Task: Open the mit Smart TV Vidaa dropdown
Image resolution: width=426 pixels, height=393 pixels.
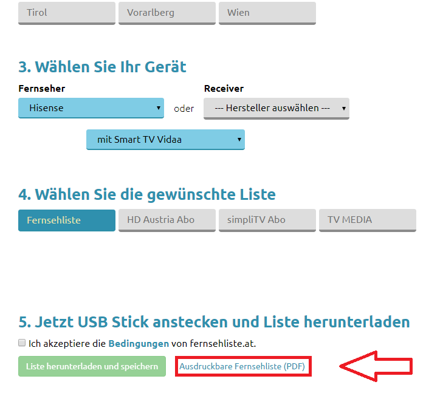Action: pos(165,140)
